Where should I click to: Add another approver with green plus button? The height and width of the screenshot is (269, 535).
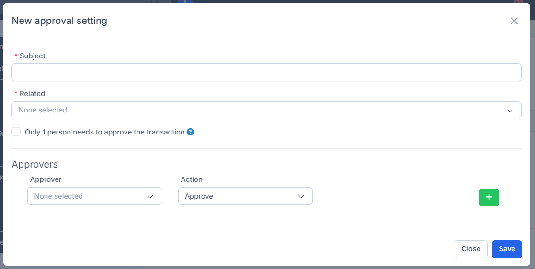click(x=489, y=197)
